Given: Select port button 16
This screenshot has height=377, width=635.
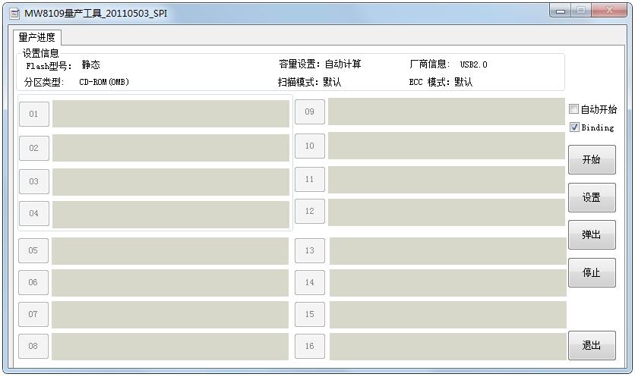Looking at the screenshot, I should point(310,346).
